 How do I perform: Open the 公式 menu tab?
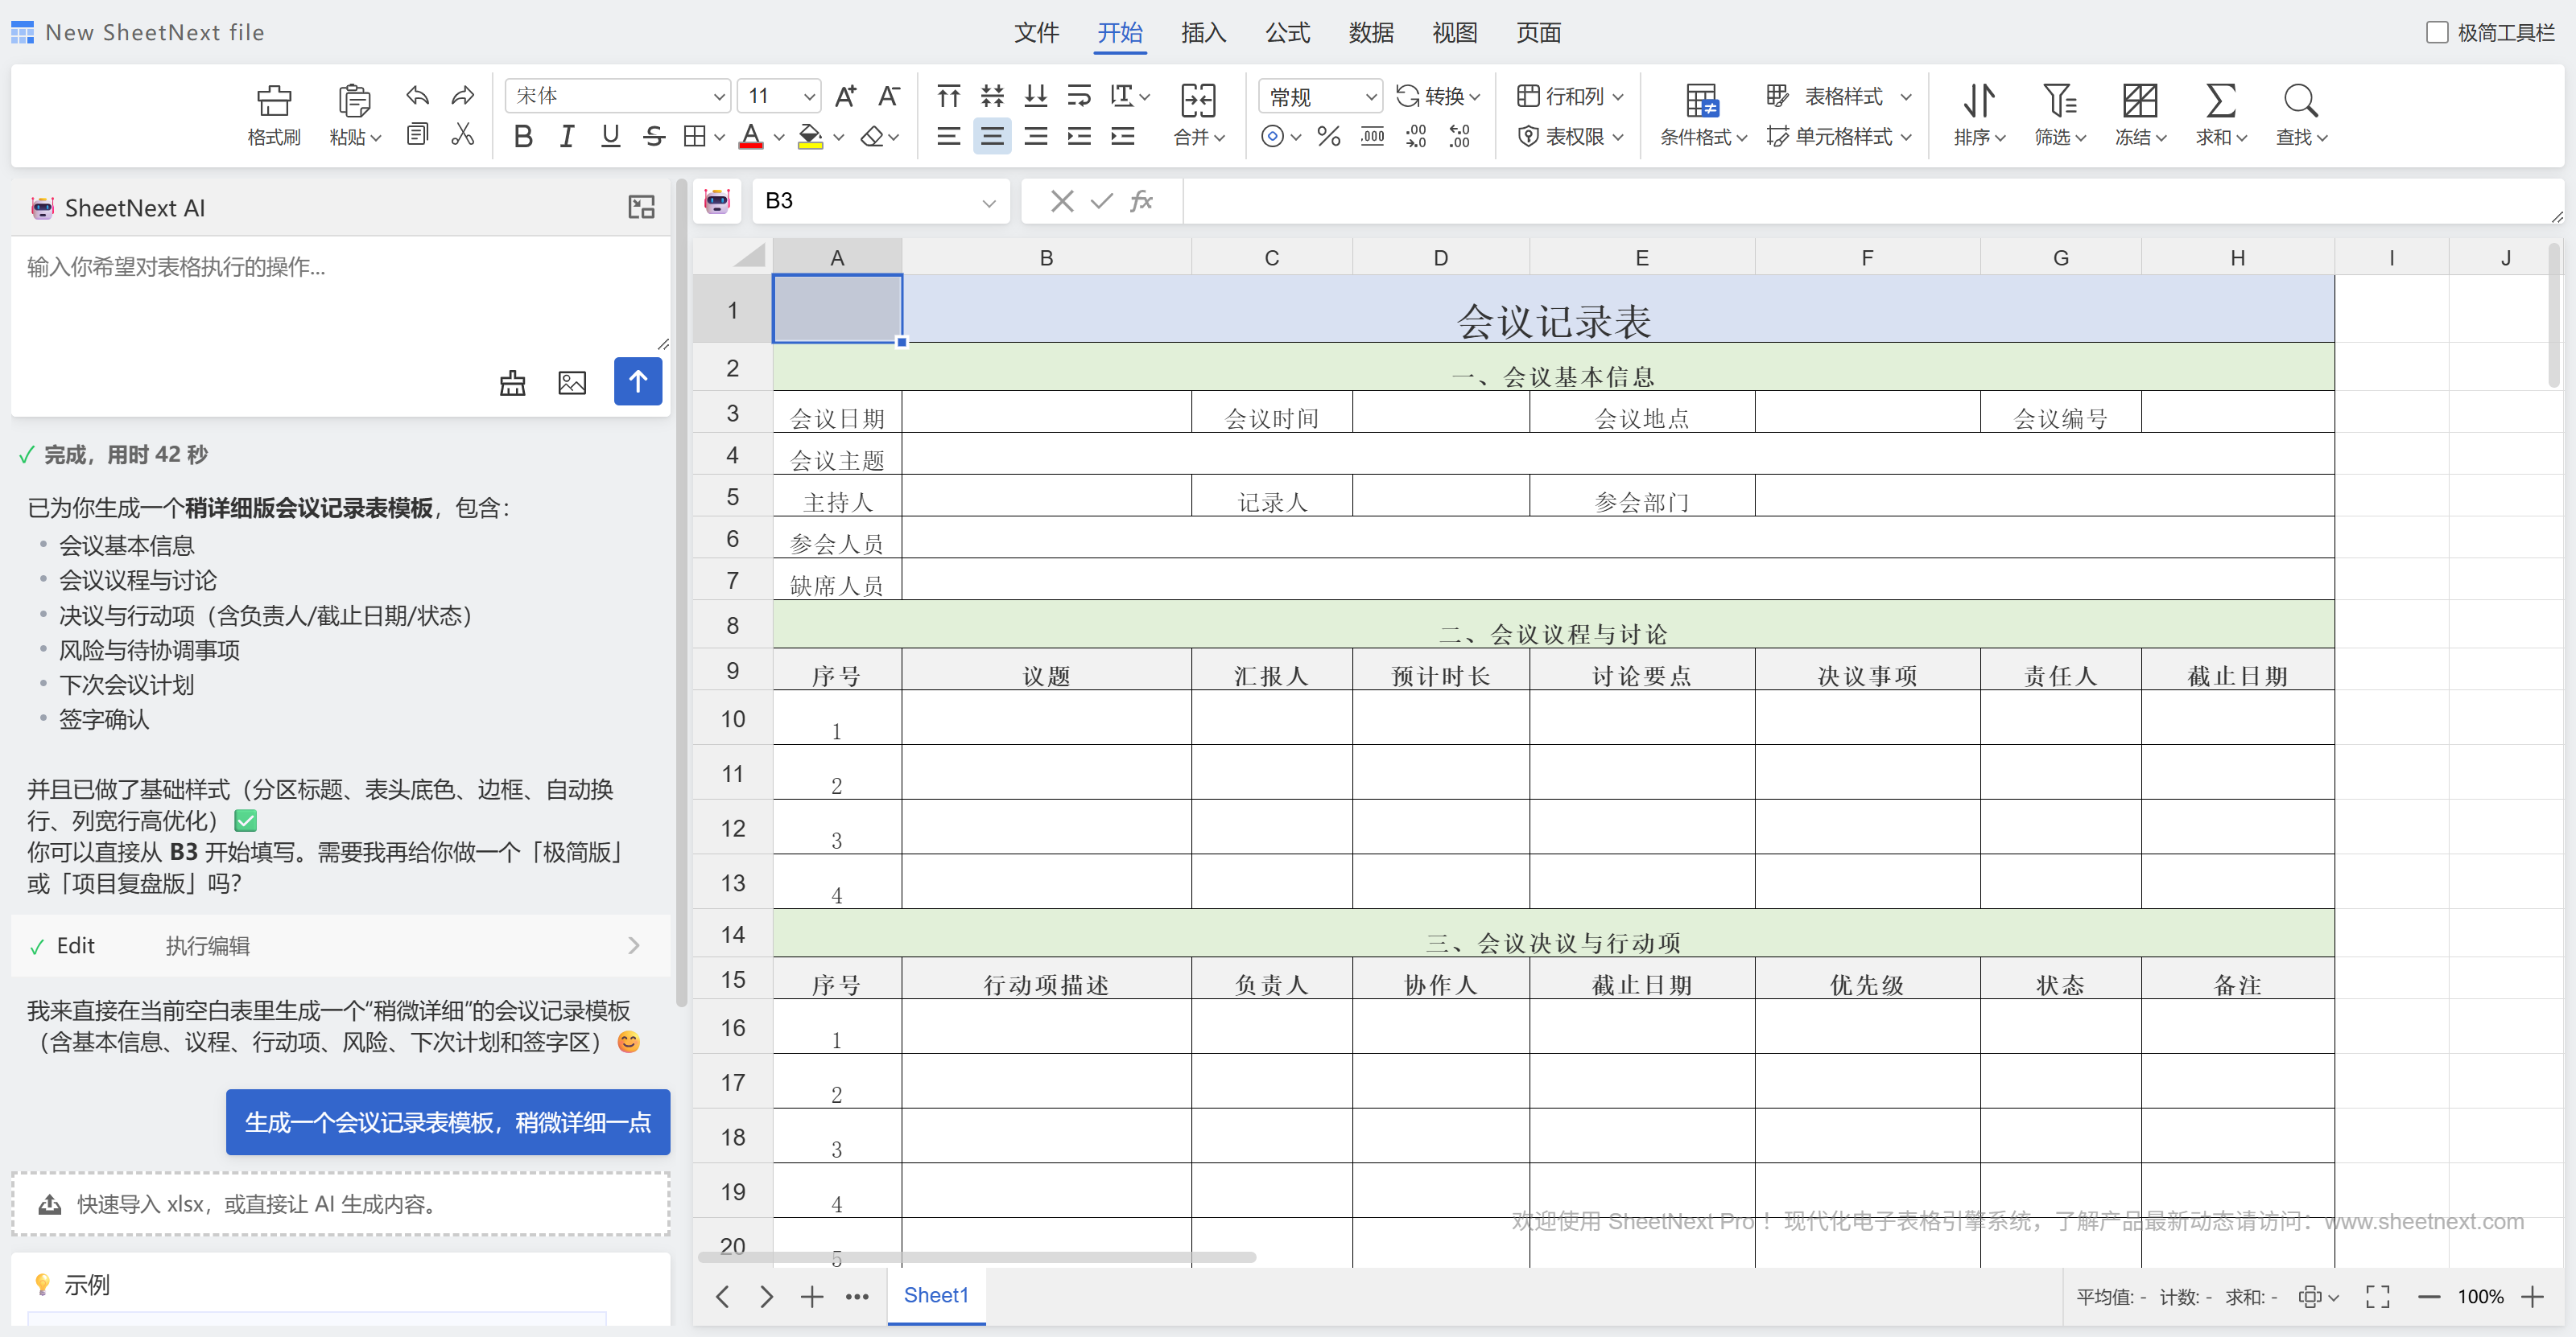coord(1286,33)
